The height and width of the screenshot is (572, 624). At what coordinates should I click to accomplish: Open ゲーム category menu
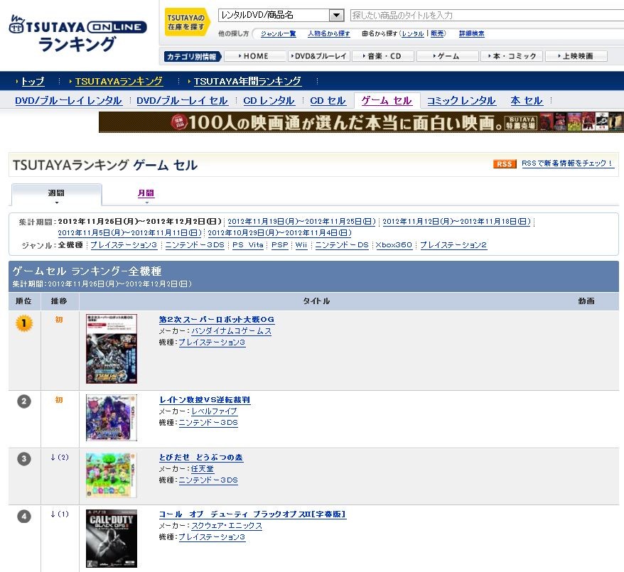pos(447,56)
